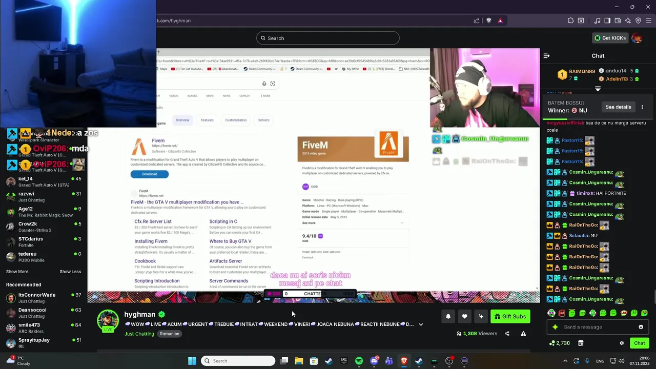Viewport: 656px width, 369px height.
Task: Open the media playlist music note icon
Action: (x=597, y=20)
